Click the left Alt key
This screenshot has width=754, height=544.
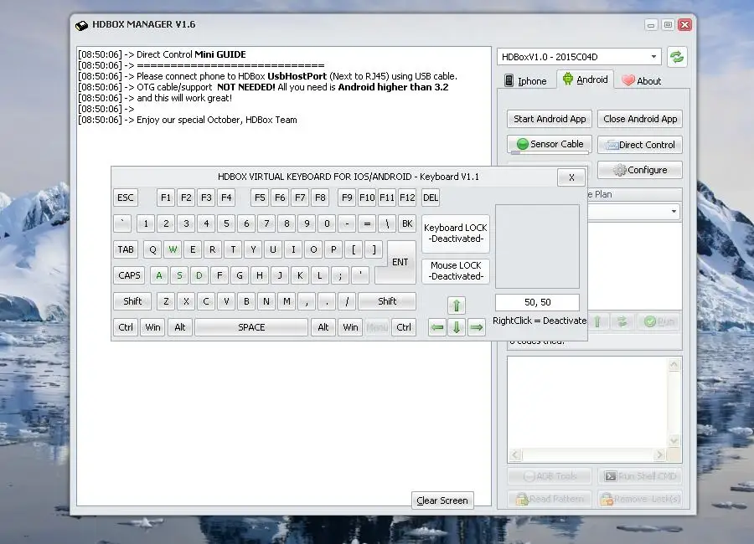180,327
